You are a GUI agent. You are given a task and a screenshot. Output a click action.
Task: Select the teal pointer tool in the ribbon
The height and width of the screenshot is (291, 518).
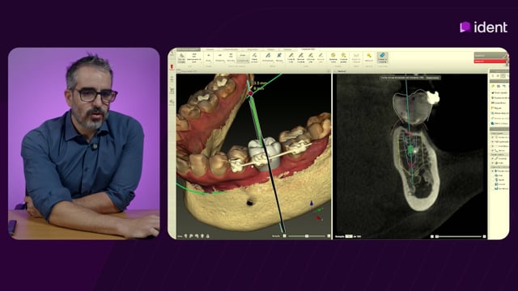pyautogui.click(x=278, y=56)
